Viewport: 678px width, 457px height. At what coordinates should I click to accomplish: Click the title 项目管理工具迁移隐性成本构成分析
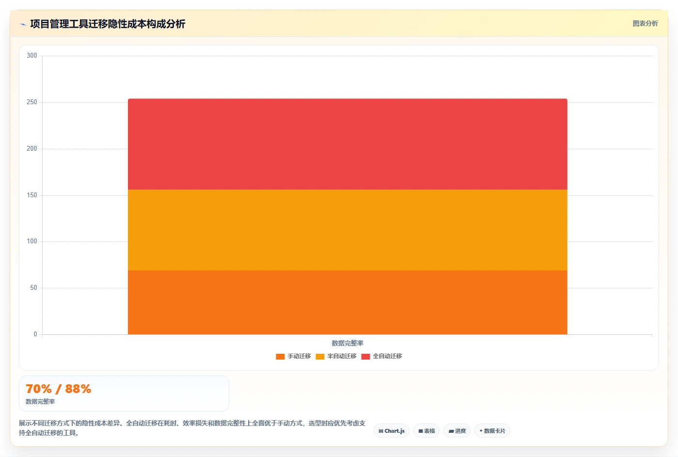tap(108, 24)
